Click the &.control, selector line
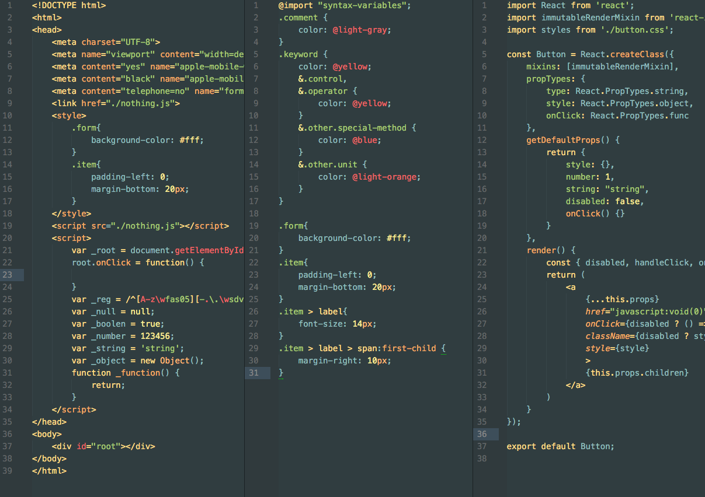This screenshot has height=497, width=705. (323, 79)
